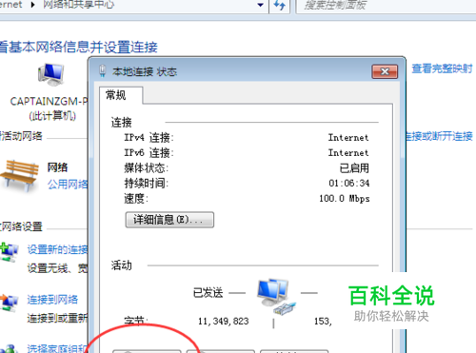Screen dimensions: 476x353
Task: Click the 持续时间 label
Action: (x=146, y=184)
